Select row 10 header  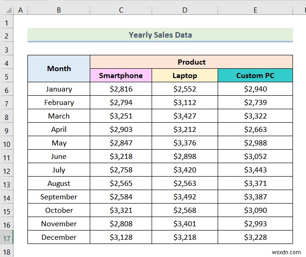(x=7, y=143)
